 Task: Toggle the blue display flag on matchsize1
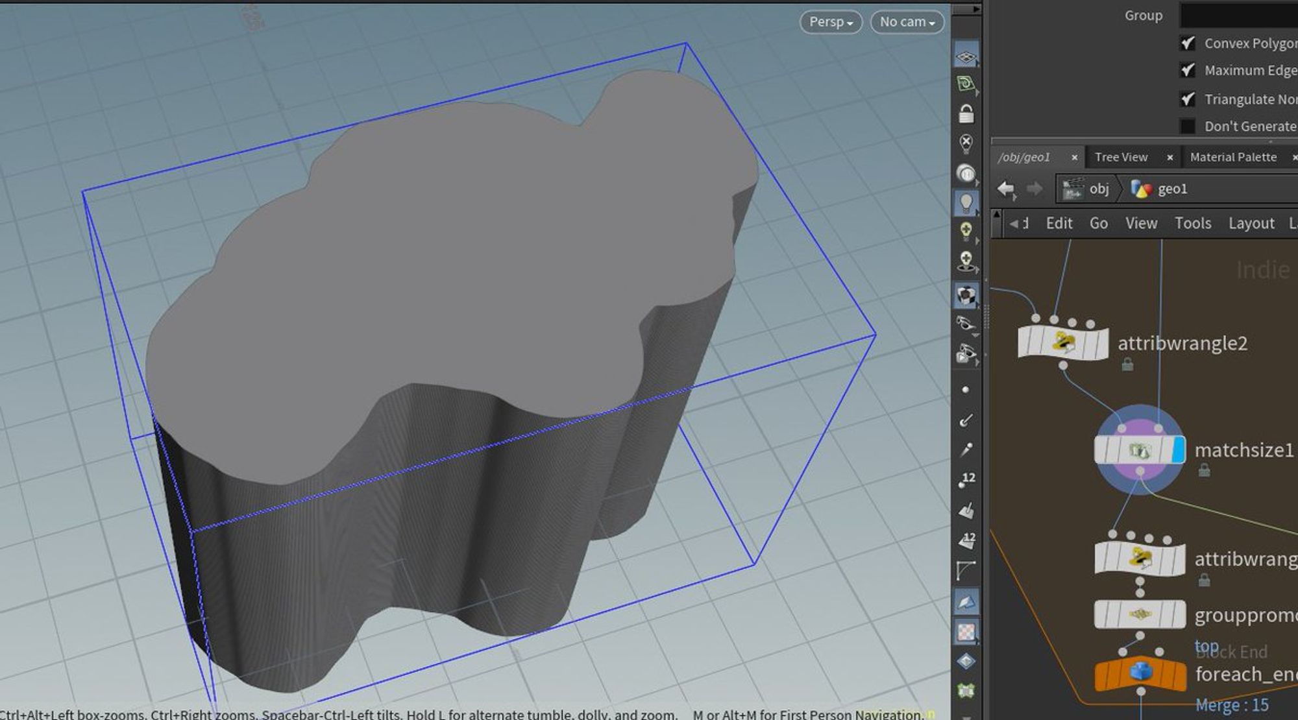click(1179, 450)
